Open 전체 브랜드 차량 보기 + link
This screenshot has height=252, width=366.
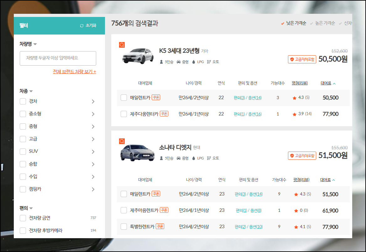pyautogui.click(x=75, y=72)
